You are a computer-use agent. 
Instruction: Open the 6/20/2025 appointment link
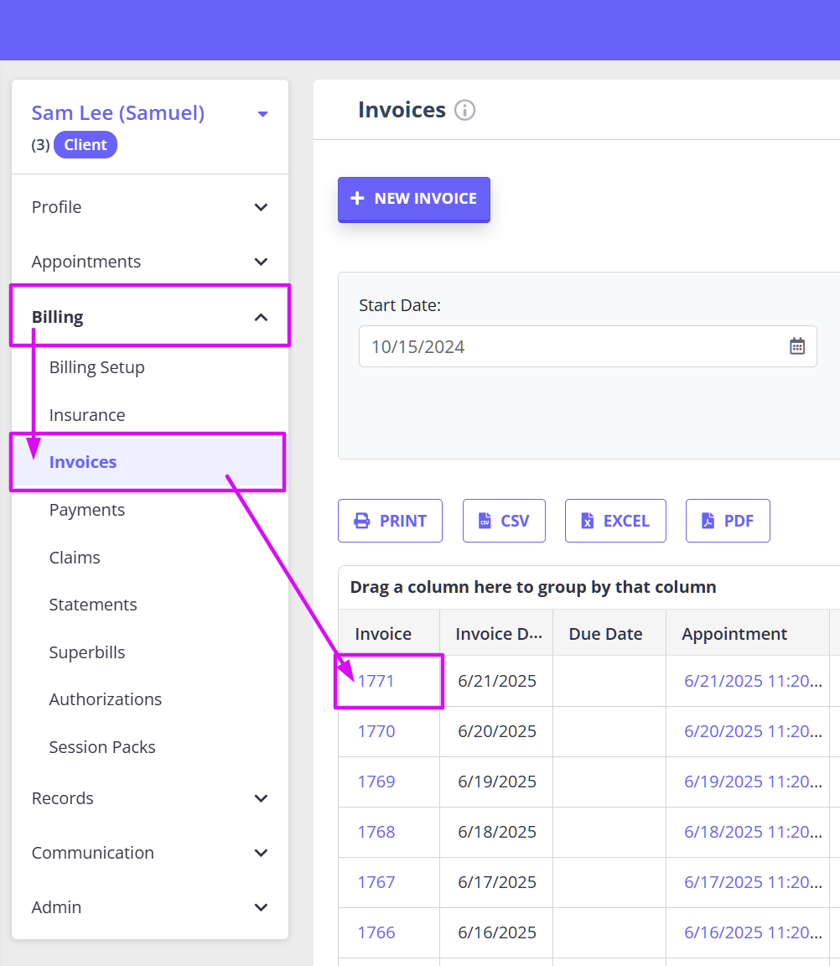[752, 731]
